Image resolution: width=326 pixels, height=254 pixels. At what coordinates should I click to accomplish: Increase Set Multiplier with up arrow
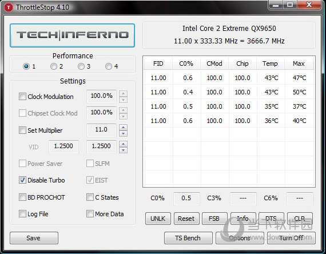tap(124, 127)
